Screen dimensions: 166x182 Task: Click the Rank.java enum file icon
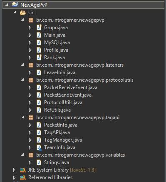click(39, 57)
